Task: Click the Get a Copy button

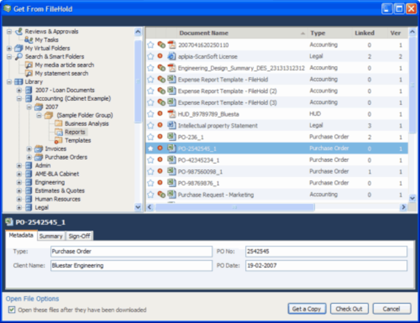Action: click(x=306, y=309)
